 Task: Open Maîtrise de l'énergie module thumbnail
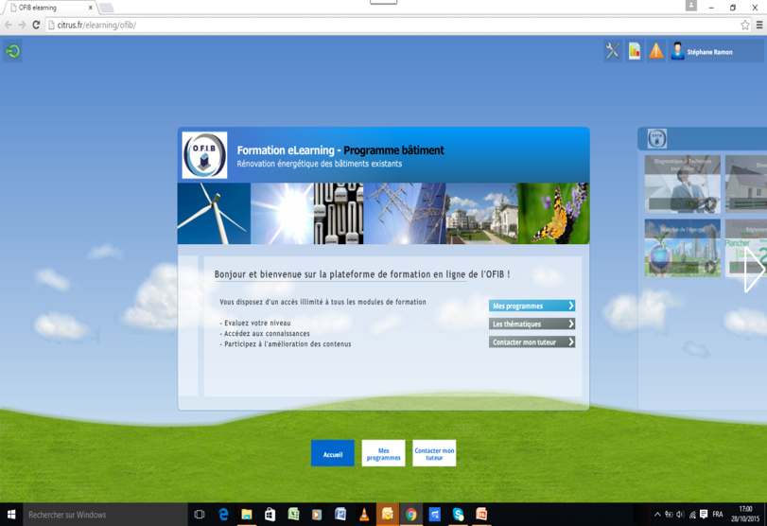682,248
